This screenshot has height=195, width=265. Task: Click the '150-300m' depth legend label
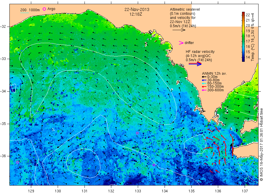[x=216, y=87]
